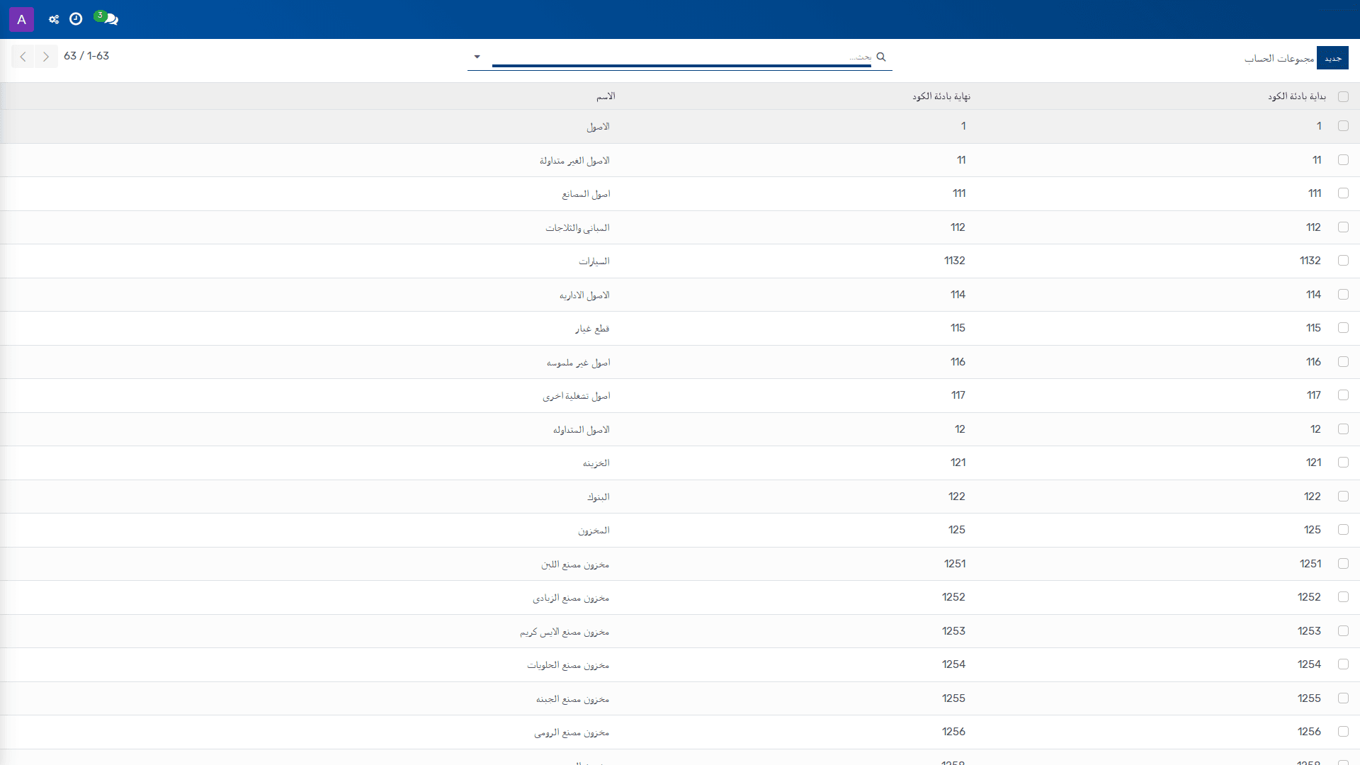Check the row with code 1253
1360x765 pixels.
tap(1343, 631)
